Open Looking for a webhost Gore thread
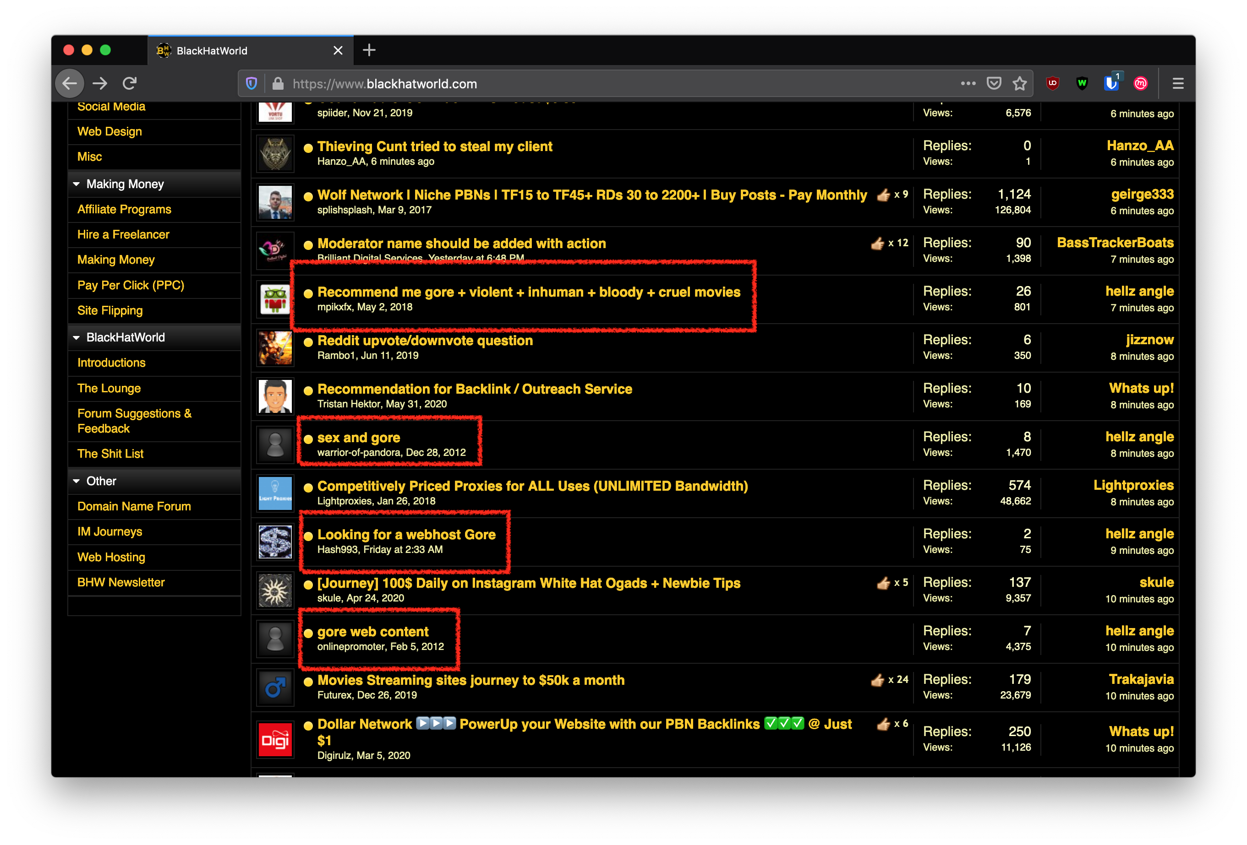 (406, 535)
